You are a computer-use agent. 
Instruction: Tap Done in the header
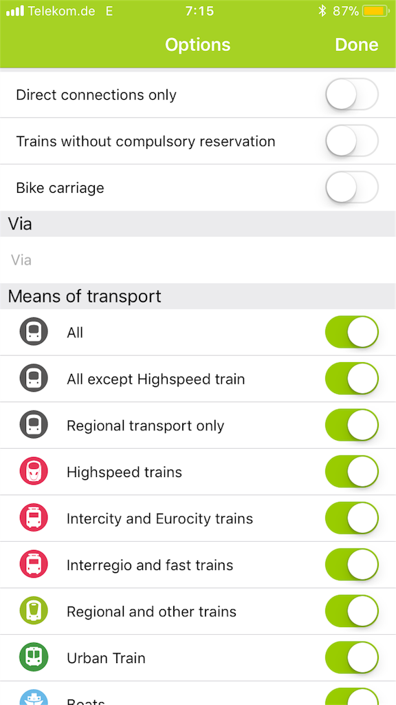(357, 45)
